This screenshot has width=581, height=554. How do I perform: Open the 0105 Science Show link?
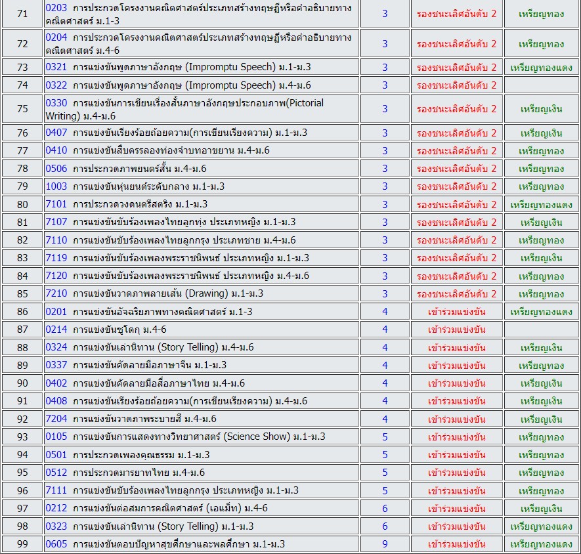56,437
